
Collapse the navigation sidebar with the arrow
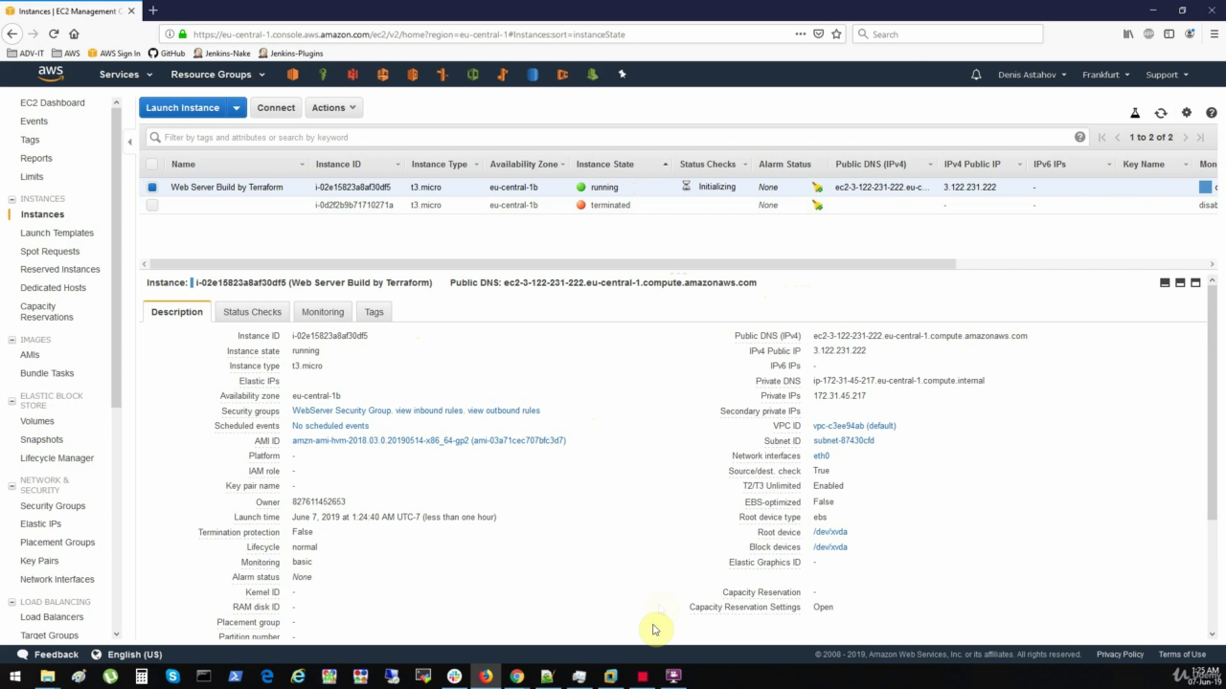coord(129,142)
